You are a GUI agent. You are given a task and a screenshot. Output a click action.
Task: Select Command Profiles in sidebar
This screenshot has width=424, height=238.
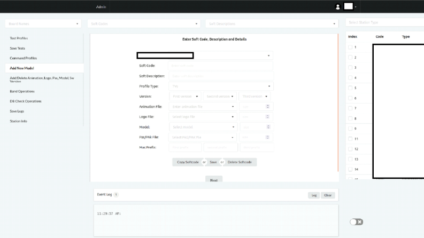pyautogui.click(x=23, y=58)
